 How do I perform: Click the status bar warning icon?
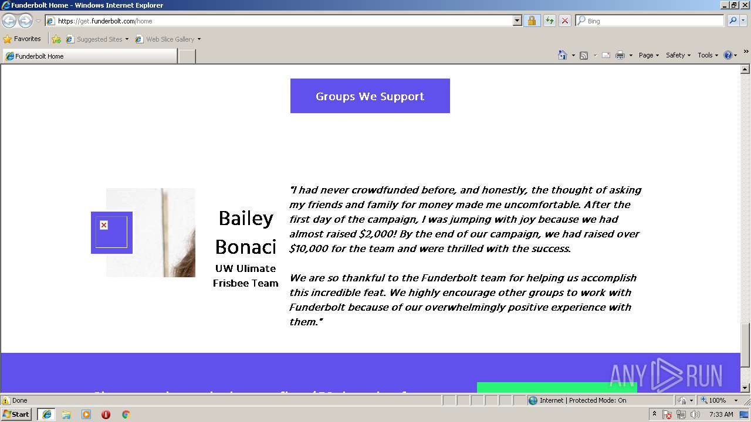pyautogui.click(x=6, y=400)
